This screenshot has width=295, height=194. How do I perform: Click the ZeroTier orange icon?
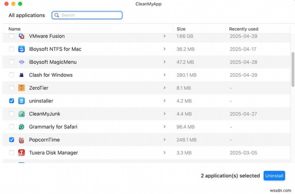click(21, 88)
